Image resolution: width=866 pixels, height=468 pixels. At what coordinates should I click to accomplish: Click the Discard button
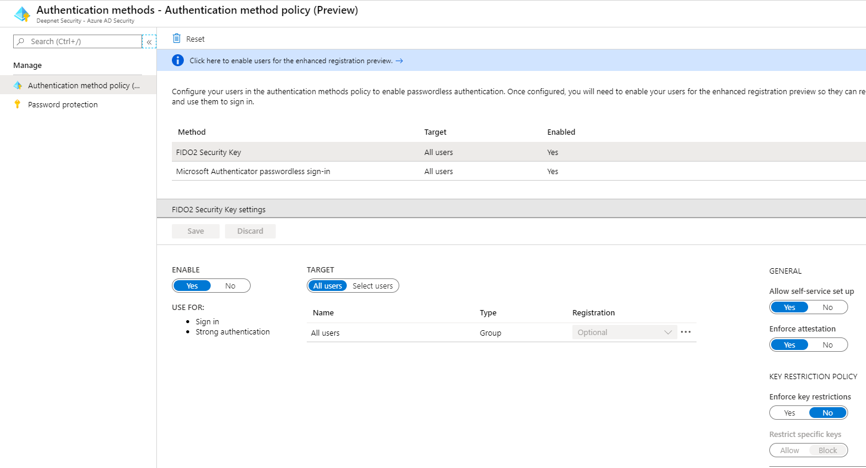point(250,231)
